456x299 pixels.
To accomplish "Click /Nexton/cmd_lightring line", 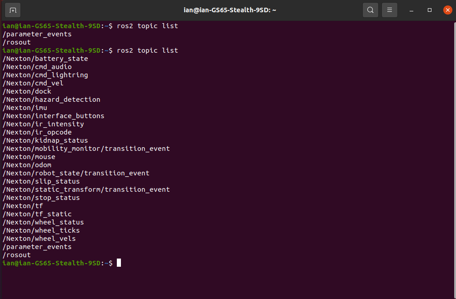I will pyautogui.click(x=45, y=75).
